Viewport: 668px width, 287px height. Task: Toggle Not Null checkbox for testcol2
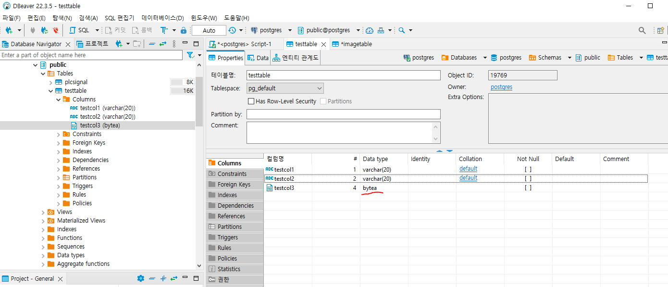click(x=528, y=178)
